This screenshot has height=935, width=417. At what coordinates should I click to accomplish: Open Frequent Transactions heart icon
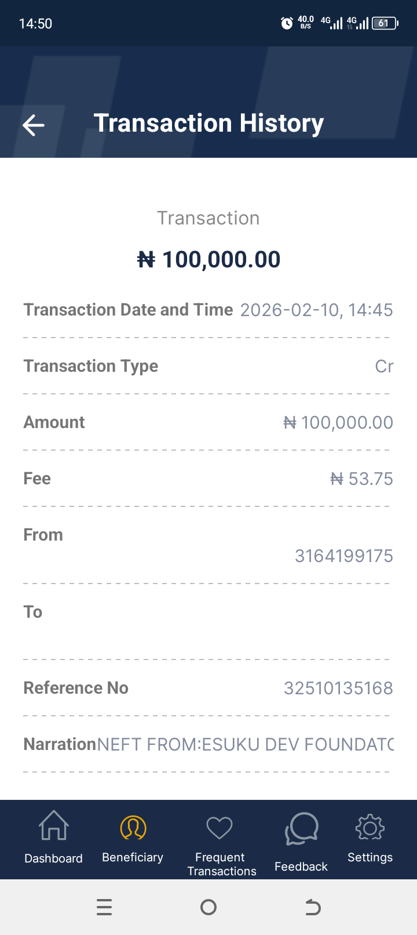(220, 828)
